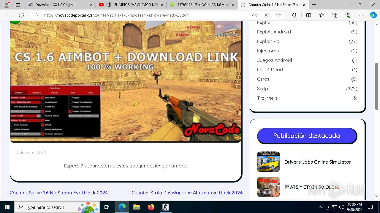Screen dimensions: 380x213
Task: Open the collections icon
Action: pos(335,15)
